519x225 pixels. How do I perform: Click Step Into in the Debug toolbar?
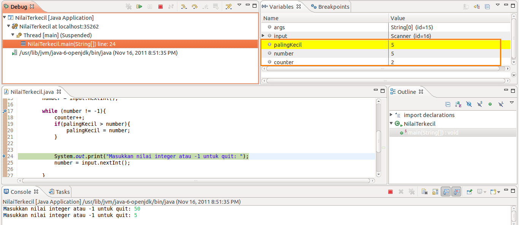[184, 6]
